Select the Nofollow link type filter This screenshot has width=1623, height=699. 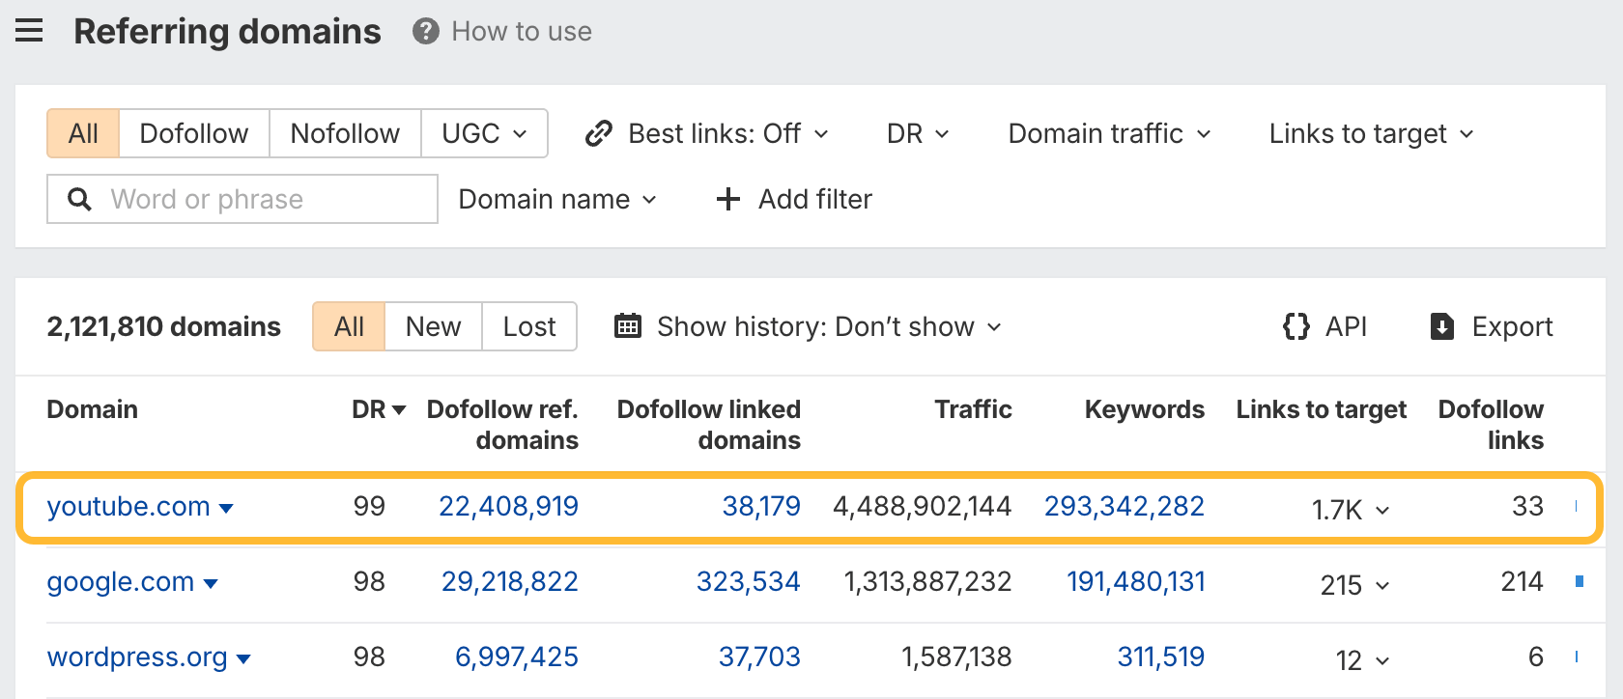(344, 133)
